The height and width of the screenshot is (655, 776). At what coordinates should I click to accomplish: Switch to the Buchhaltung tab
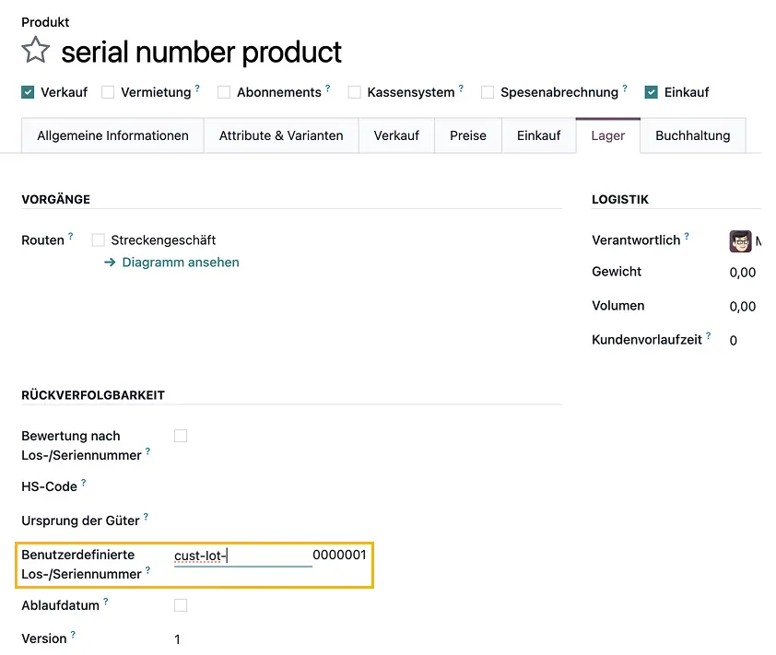pyautogui.click(x=690, y=135)
